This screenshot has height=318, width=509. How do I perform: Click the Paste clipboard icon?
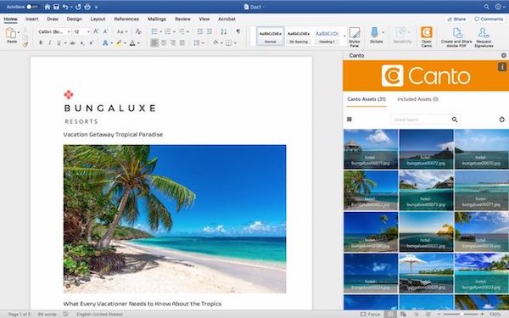coord(11,33)
